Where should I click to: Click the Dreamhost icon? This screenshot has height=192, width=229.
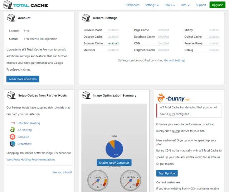click(13, 144)
